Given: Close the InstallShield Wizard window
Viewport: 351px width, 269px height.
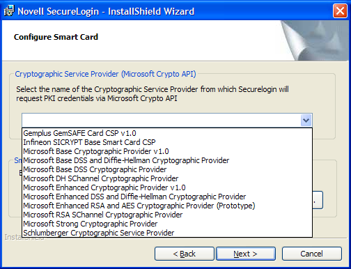Looking at the screenshot, I should click(340, 11).
